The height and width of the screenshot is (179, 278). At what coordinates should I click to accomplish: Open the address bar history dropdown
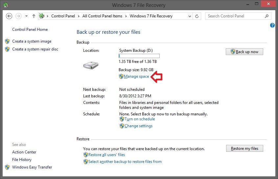pos(190,16)
